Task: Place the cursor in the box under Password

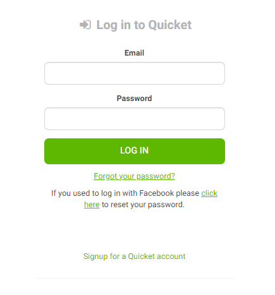Action: [x=135, y=119]
